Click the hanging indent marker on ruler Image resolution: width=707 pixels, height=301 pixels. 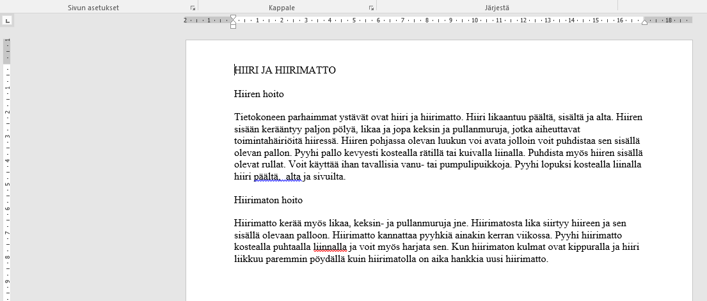[233, 22]
